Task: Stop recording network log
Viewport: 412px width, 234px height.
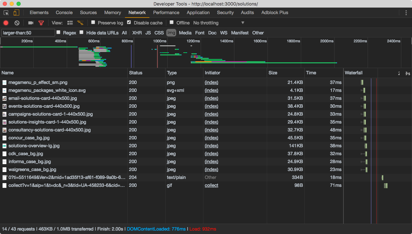Action: [6, 23]
